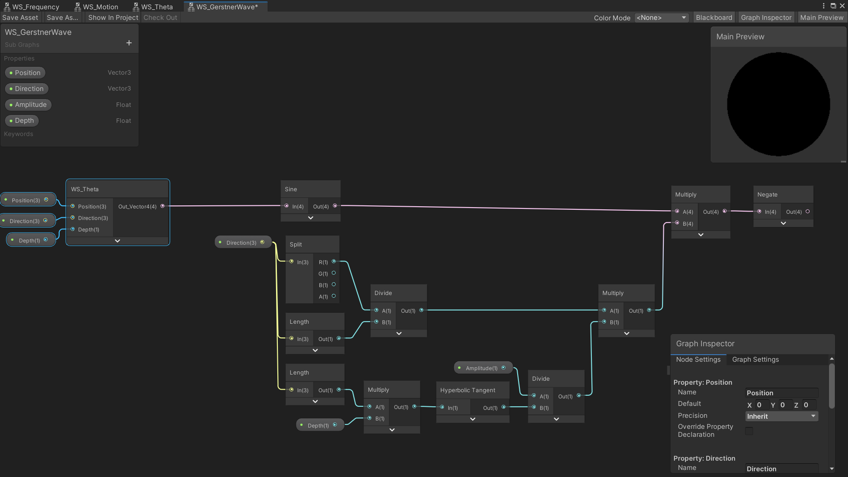The height and width of the screenshot is (477, 848).
Task: Select the Depth property pill in Blackboard
Action: pos(22,121)
